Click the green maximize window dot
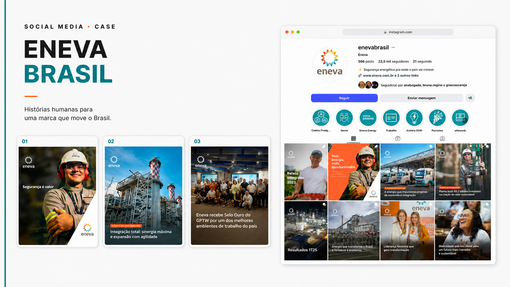 point(298,32)
